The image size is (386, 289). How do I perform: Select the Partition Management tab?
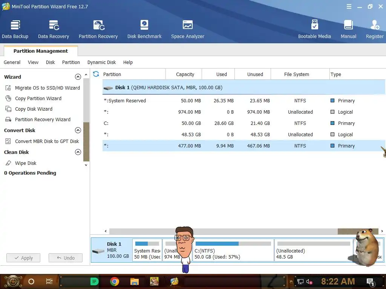pos(41,51)
